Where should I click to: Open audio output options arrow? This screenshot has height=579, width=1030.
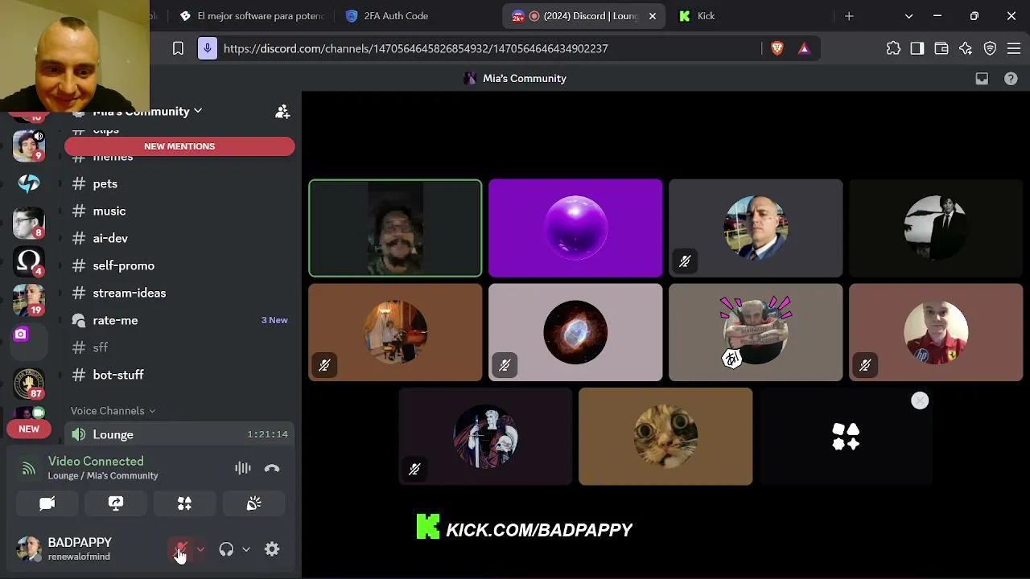pos(246,549)
